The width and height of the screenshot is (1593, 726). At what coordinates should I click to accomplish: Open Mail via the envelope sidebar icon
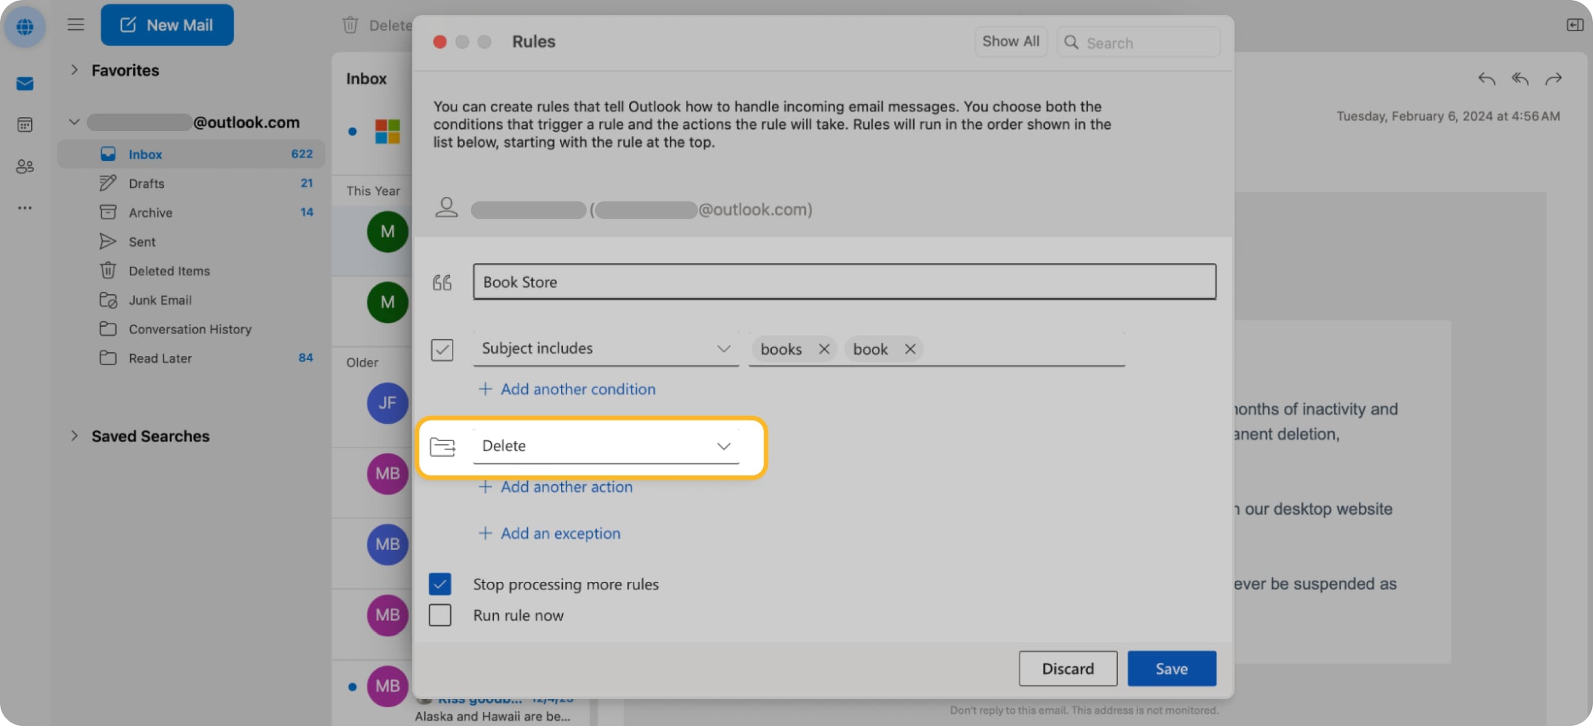(x=25, y=84)
